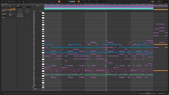Toggle the metronome button
The width and height of the screenshot is (169, 95).
pyautogui.click(x=19, y=2)
